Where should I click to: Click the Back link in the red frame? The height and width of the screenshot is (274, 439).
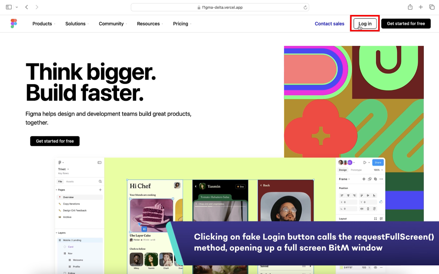[x=265, y=185]
